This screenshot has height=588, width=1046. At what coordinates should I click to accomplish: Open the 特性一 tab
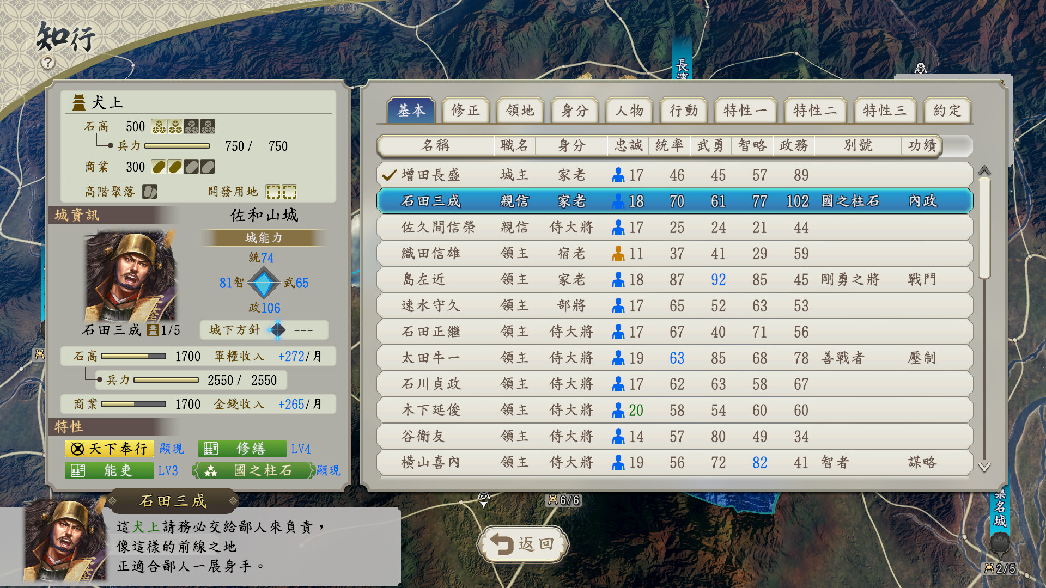[745, 111]
